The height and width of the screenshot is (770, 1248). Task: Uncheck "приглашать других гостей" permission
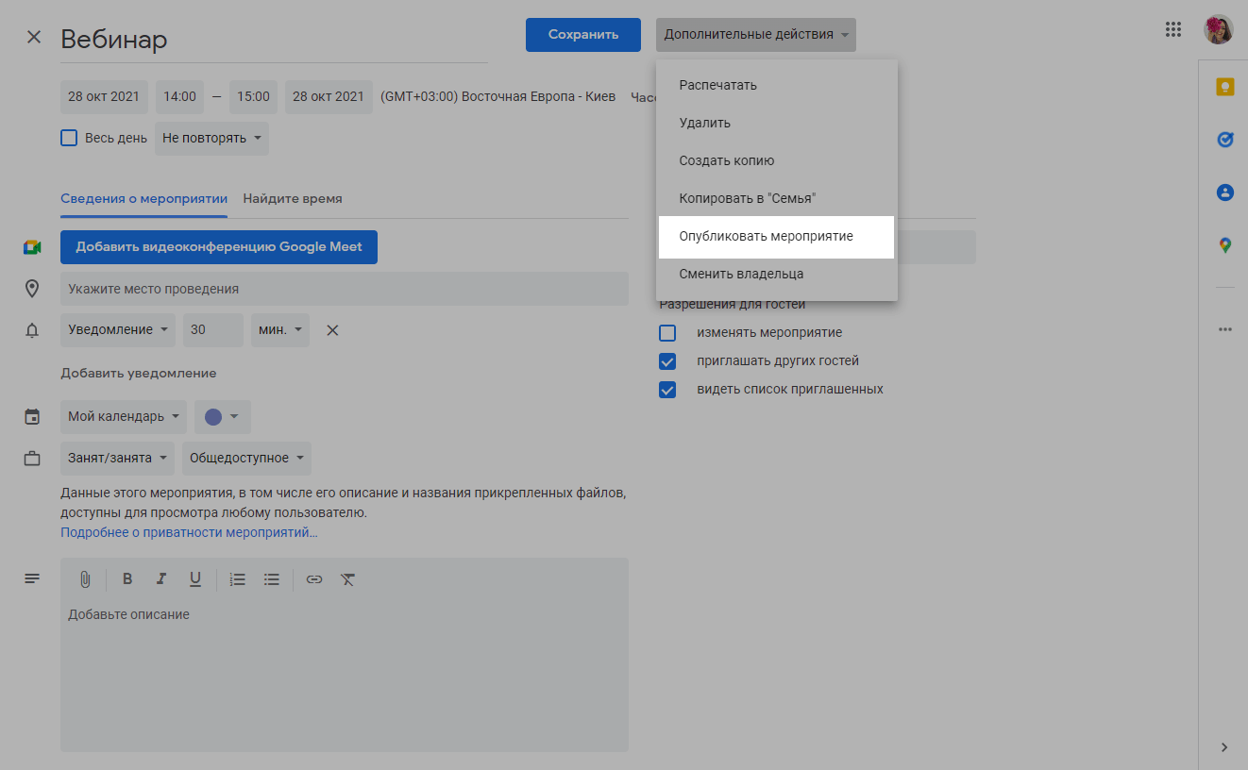coord(667,361)
